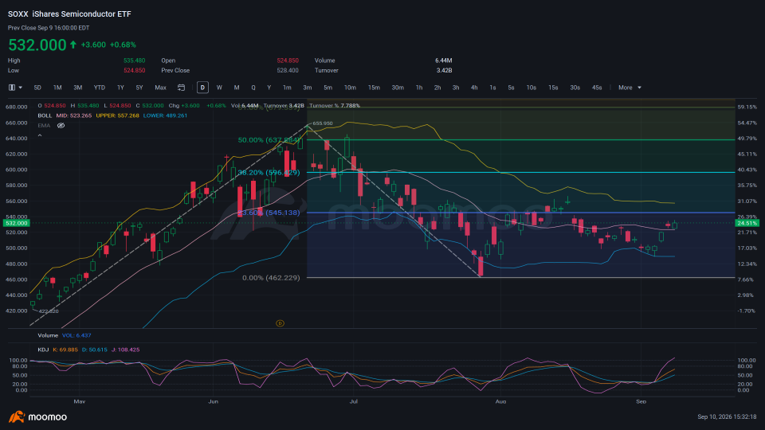Expand the layout dropdown arrow
The width and height of the screenshot is (765, 430).
[21, 88]
